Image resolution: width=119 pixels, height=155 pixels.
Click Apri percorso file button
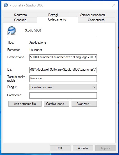(x=25, y=104)
